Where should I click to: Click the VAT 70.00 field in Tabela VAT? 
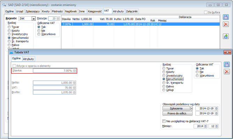pos(53,88)
